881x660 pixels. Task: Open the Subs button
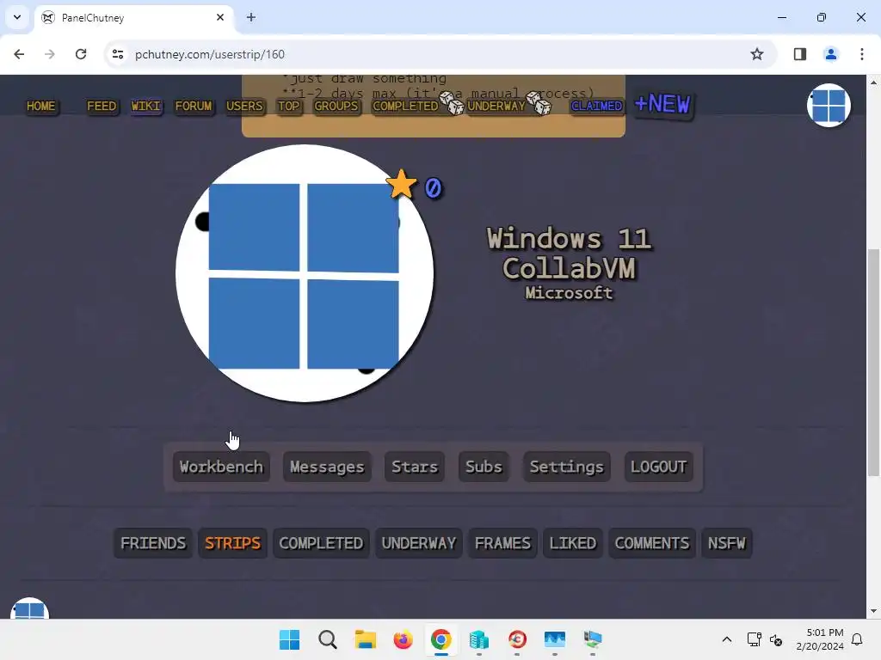click(x=484, y=467)
